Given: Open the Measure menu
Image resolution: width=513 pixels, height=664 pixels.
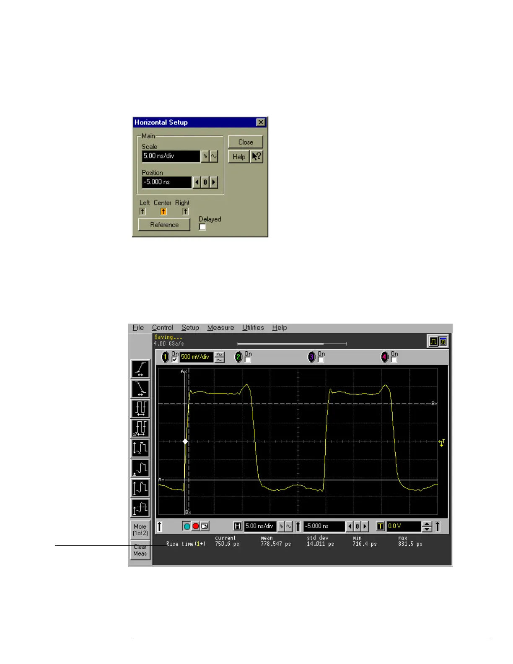Looking at the screenshot, I should 221,328.
